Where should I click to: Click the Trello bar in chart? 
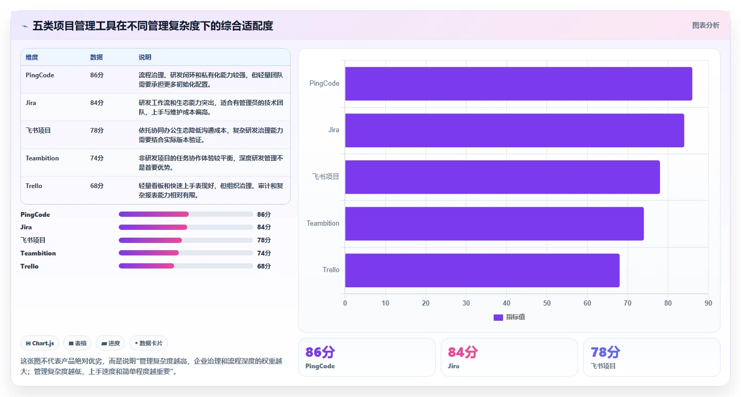tap(482, 270)
